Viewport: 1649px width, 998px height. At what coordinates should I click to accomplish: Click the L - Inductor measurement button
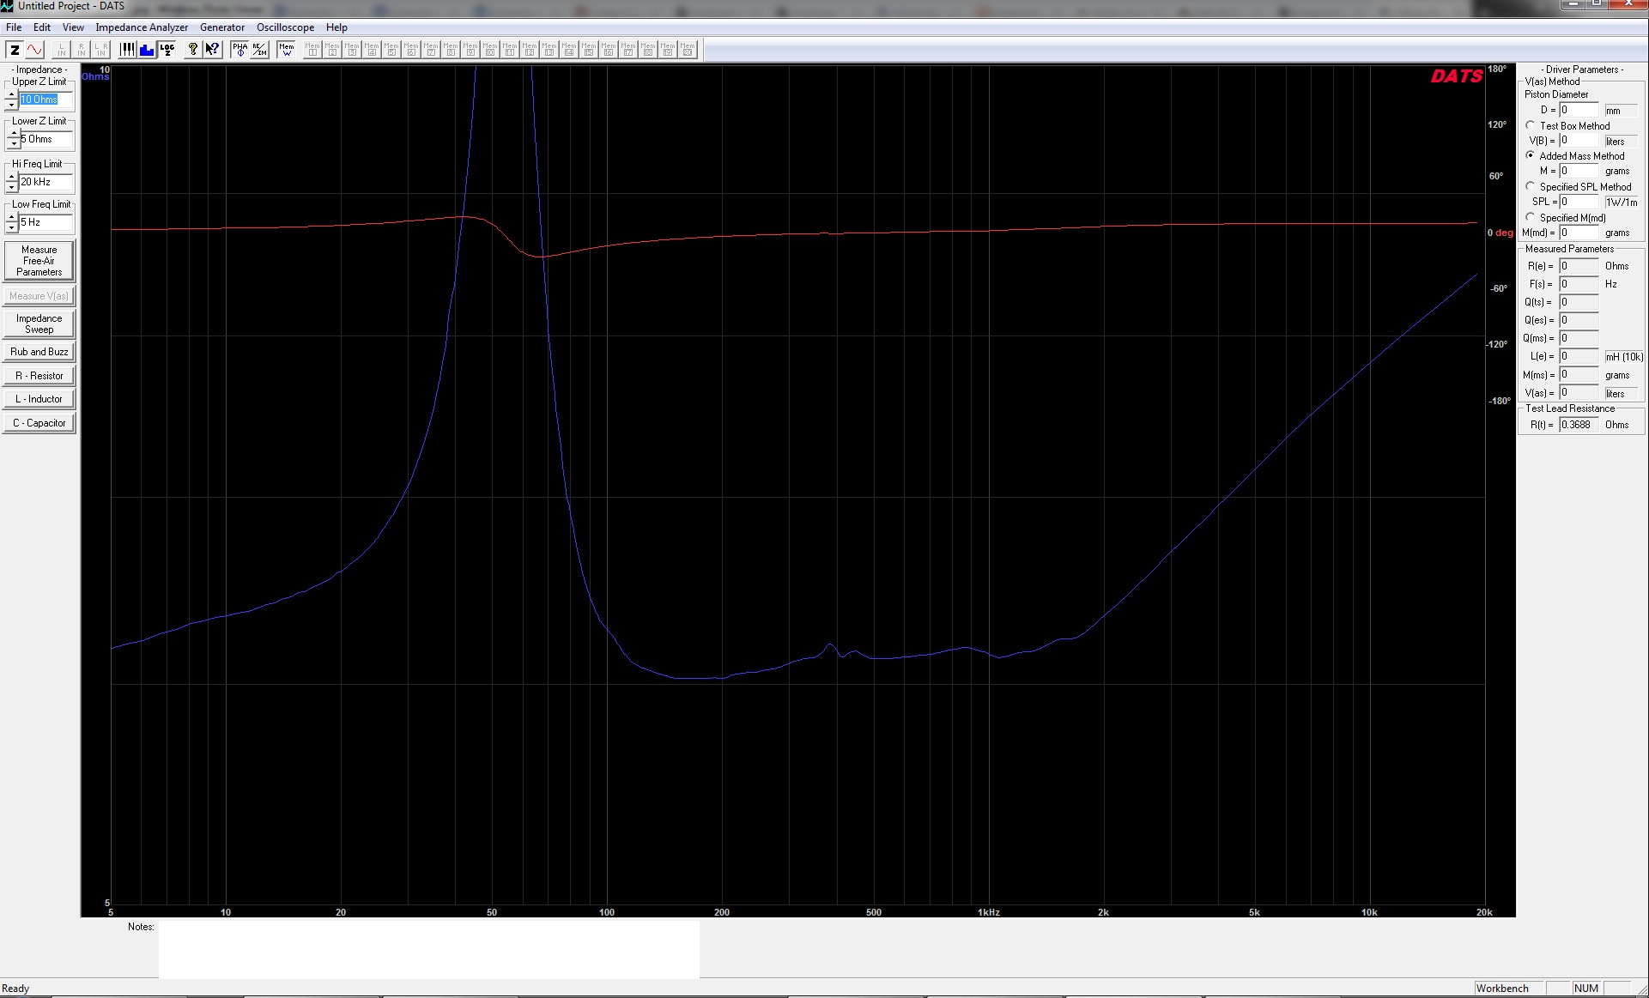pyautogui.click(x=39, y=399)
